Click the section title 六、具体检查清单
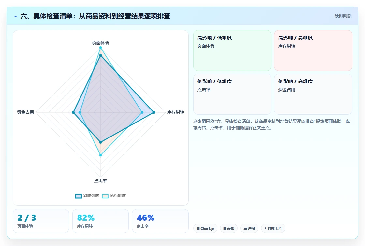Screen dimensions: 365x246 pos(95,16)
